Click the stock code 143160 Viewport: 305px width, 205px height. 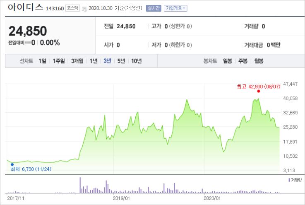pyautogui.click(x=55, y=8)
